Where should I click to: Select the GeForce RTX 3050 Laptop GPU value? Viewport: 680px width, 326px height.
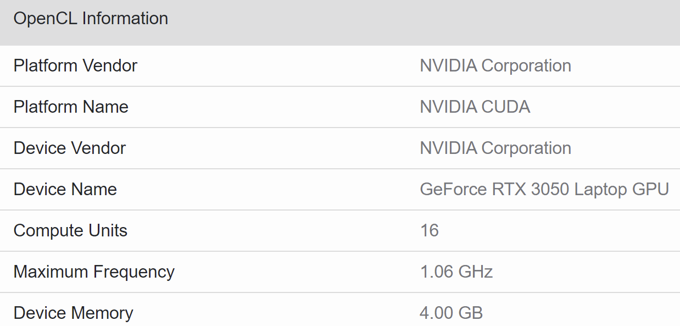tap(544, 189)
